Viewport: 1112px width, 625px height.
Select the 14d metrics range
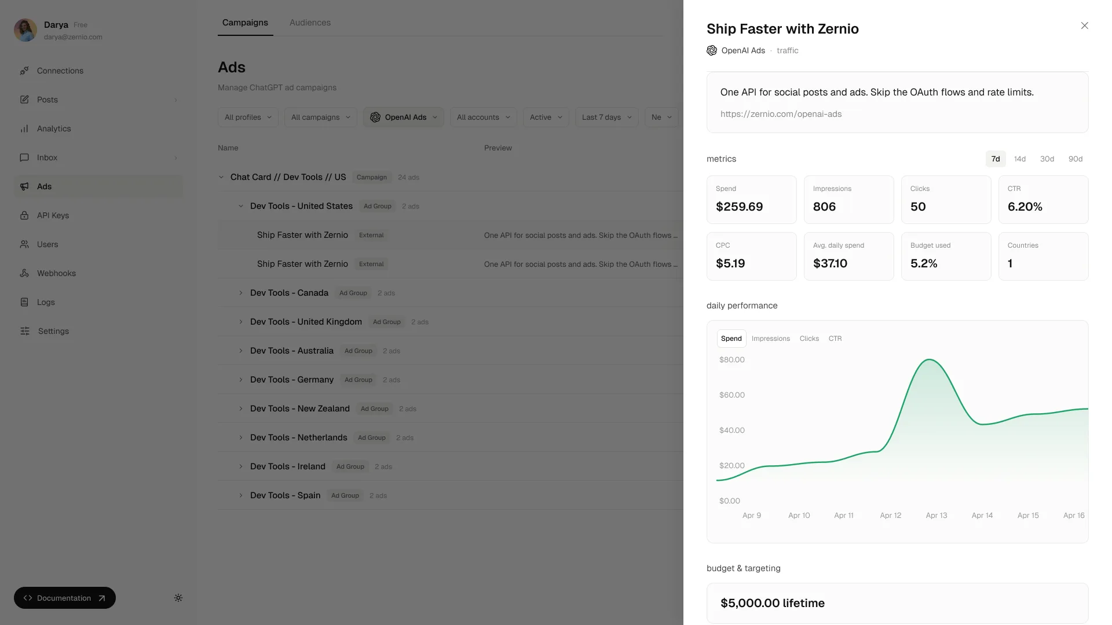[x=1020, y=159]
